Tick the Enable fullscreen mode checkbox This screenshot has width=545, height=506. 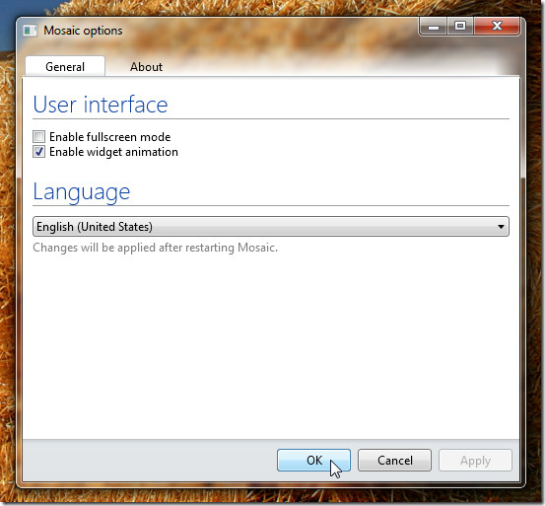coord(39,137)
